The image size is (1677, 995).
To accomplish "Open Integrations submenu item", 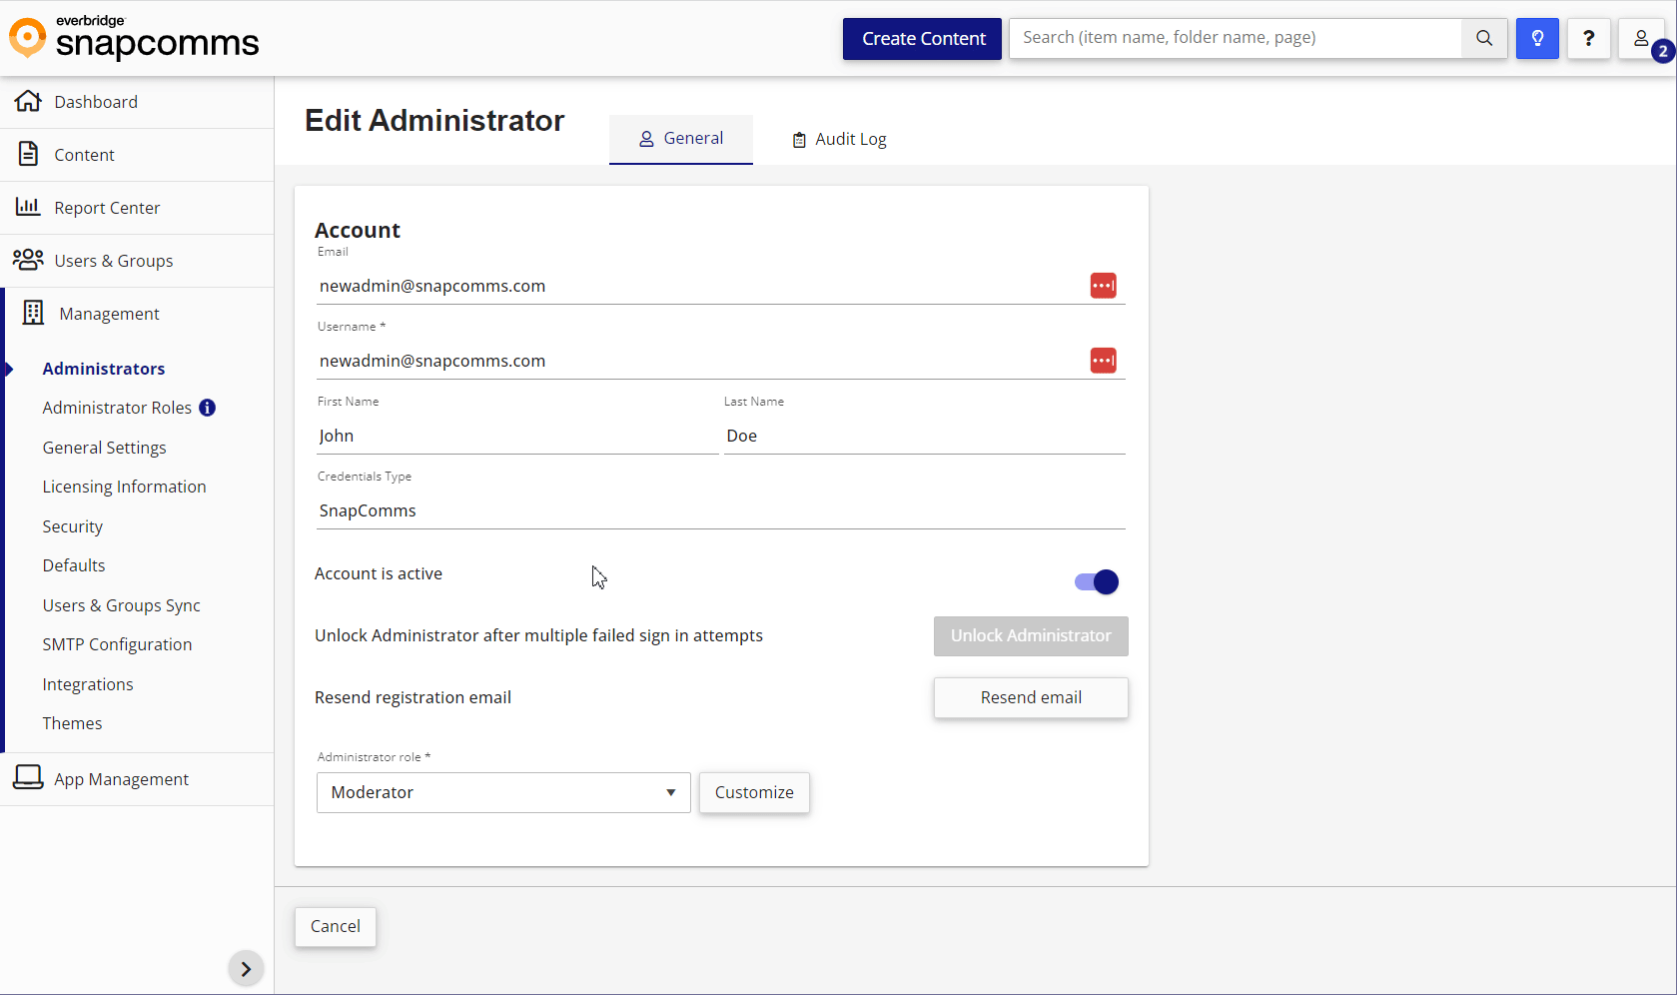I will click(x=87, y=684).
